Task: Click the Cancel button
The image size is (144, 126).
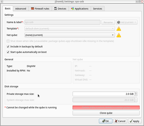Action: (120, 121)
